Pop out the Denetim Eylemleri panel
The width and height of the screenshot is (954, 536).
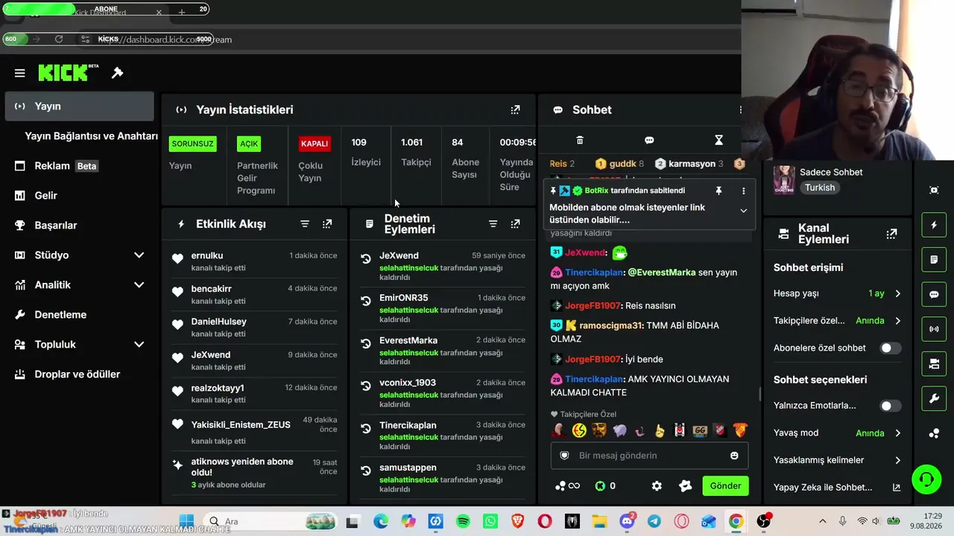click(x=515, y=224)
